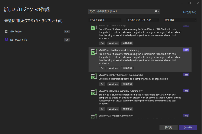This screenshot has height=134, width=202.
Task: Click the 拡張機能 tag under VSIX Project w/Command
Action: (x=127, y=68)
